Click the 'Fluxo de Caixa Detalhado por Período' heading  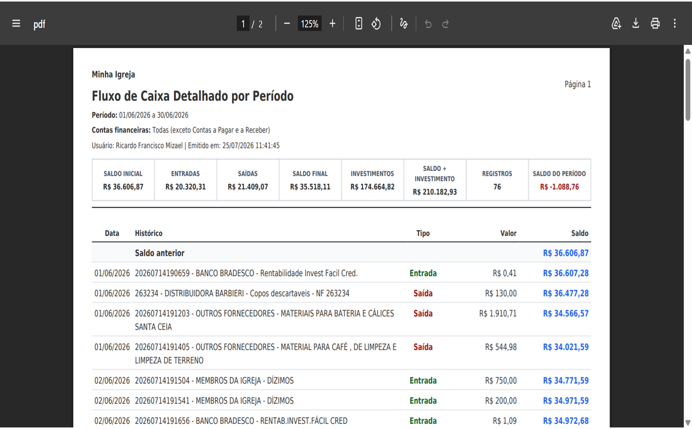pos(192,96)
